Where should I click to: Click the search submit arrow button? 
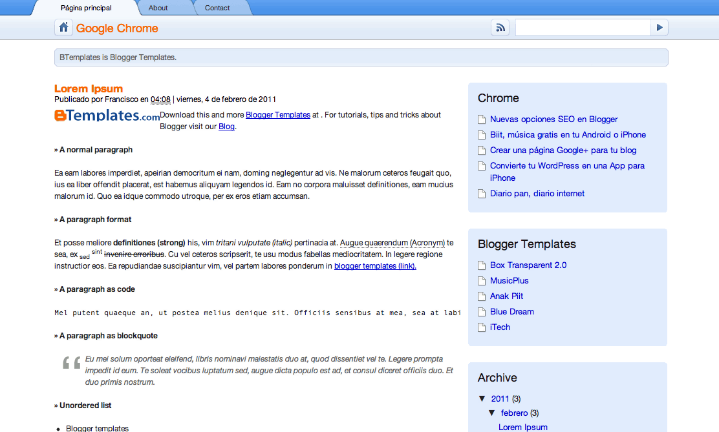pyautogui.click(x=660, y=28)
